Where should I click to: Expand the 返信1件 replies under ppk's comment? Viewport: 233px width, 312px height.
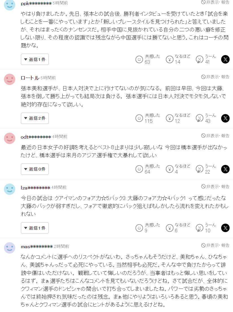click(35, 59)
